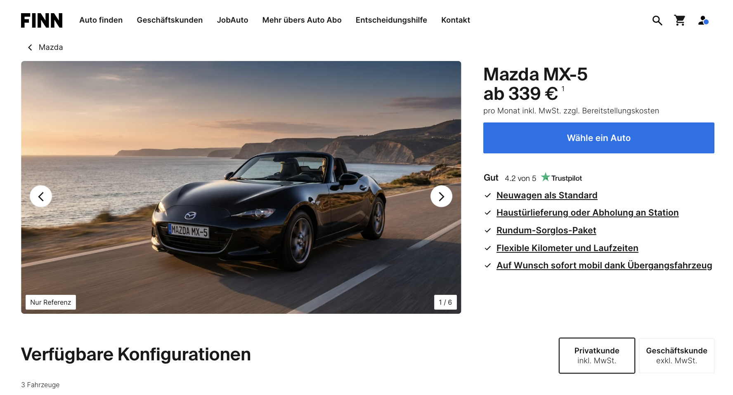Open the JobAuto navigation item
Viewport: 733px width, 395px height.
232,20
